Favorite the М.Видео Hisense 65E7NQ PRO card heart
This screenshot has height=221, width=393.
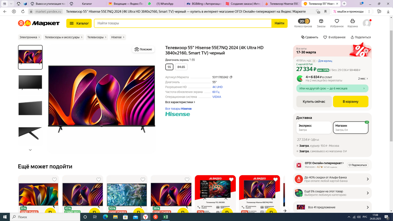(275, 180)
